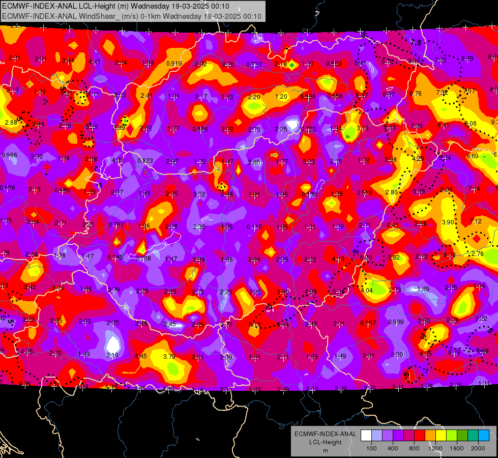Click the wind shear value 0.603
This screenshot has height=458, width=498.
pos(334,64)
